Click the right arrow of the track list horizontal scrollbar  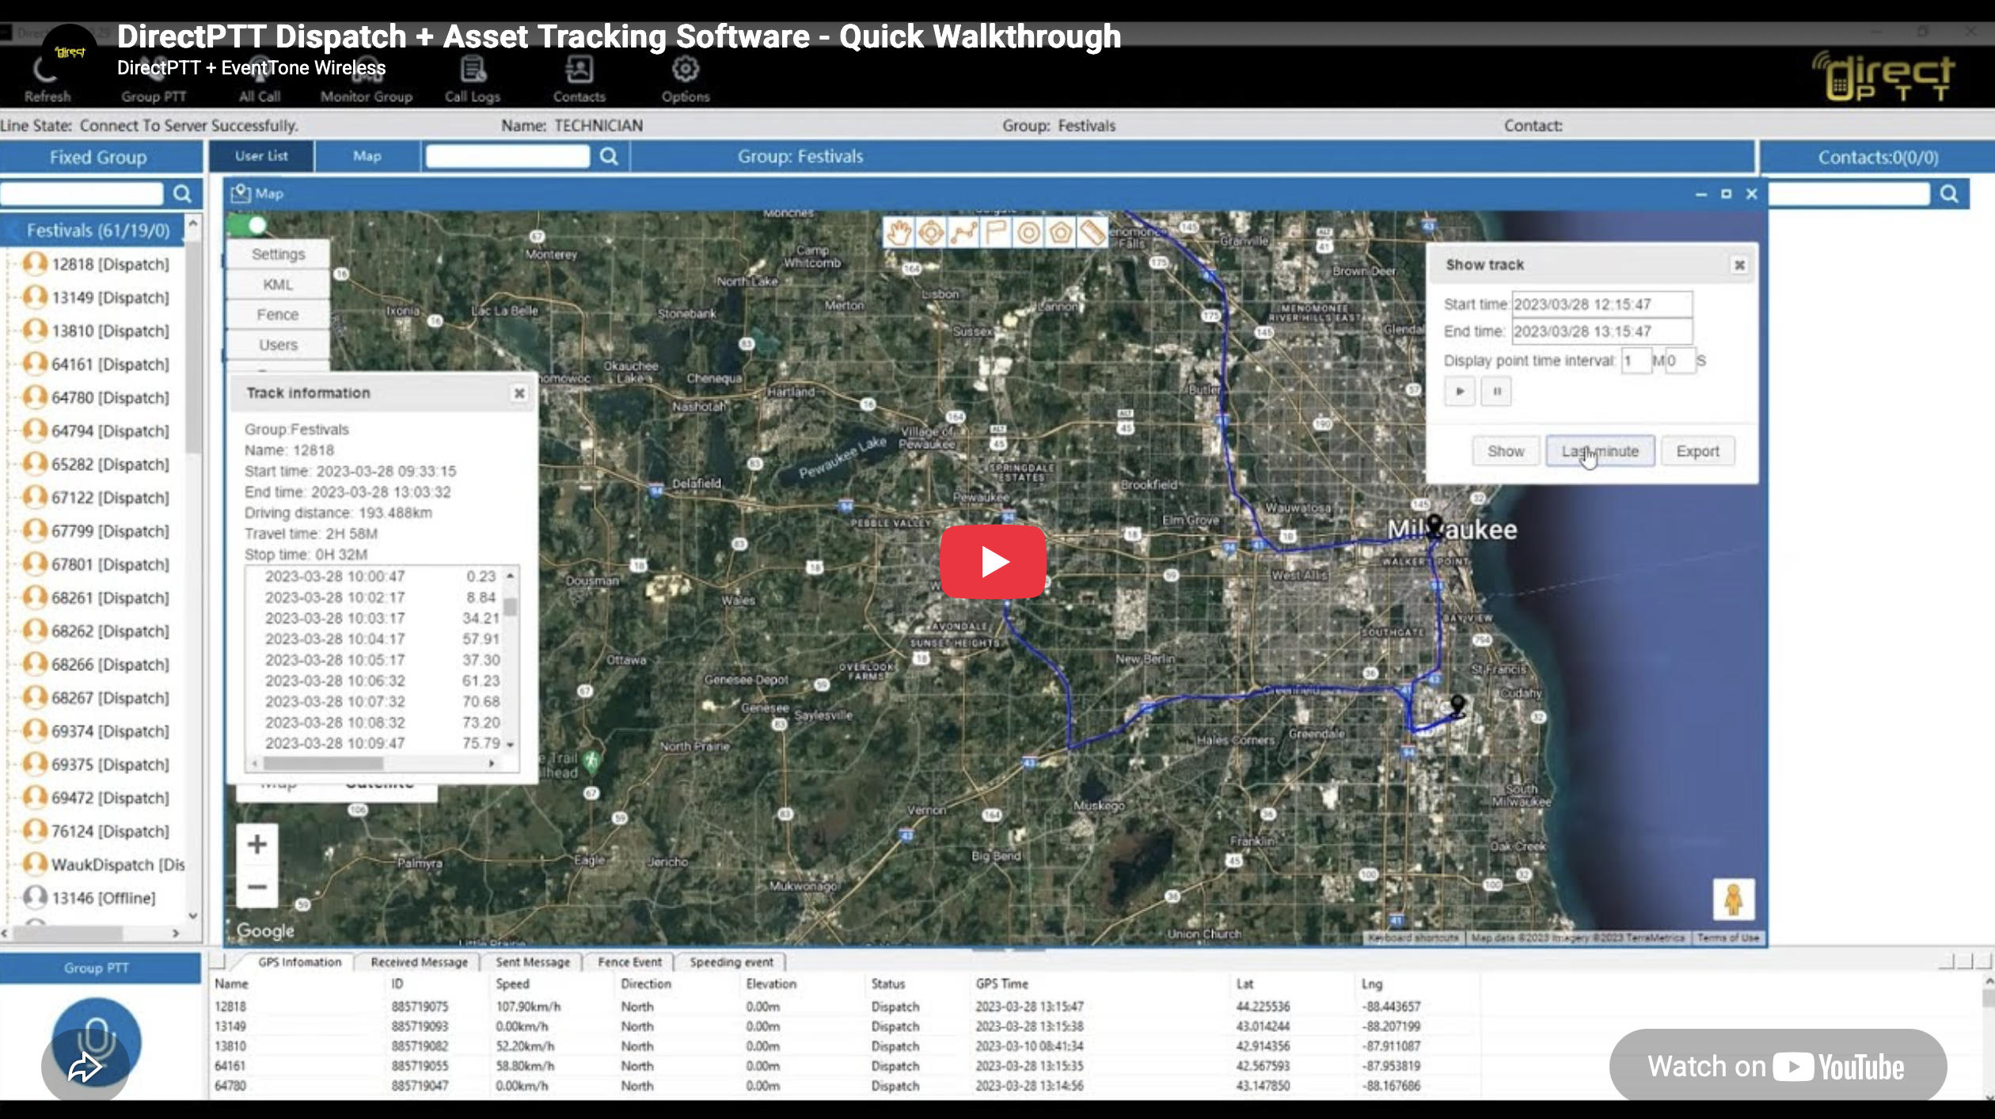click(492, 764)
